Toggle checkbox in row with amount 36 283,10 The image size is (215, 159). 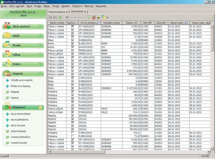pos(72,47)
